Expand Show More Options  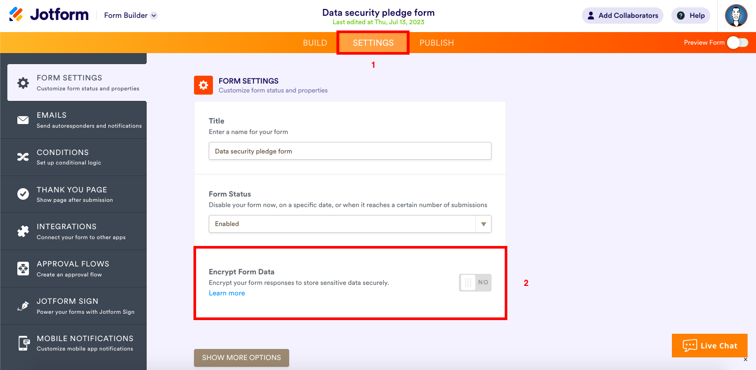[241, 357]
